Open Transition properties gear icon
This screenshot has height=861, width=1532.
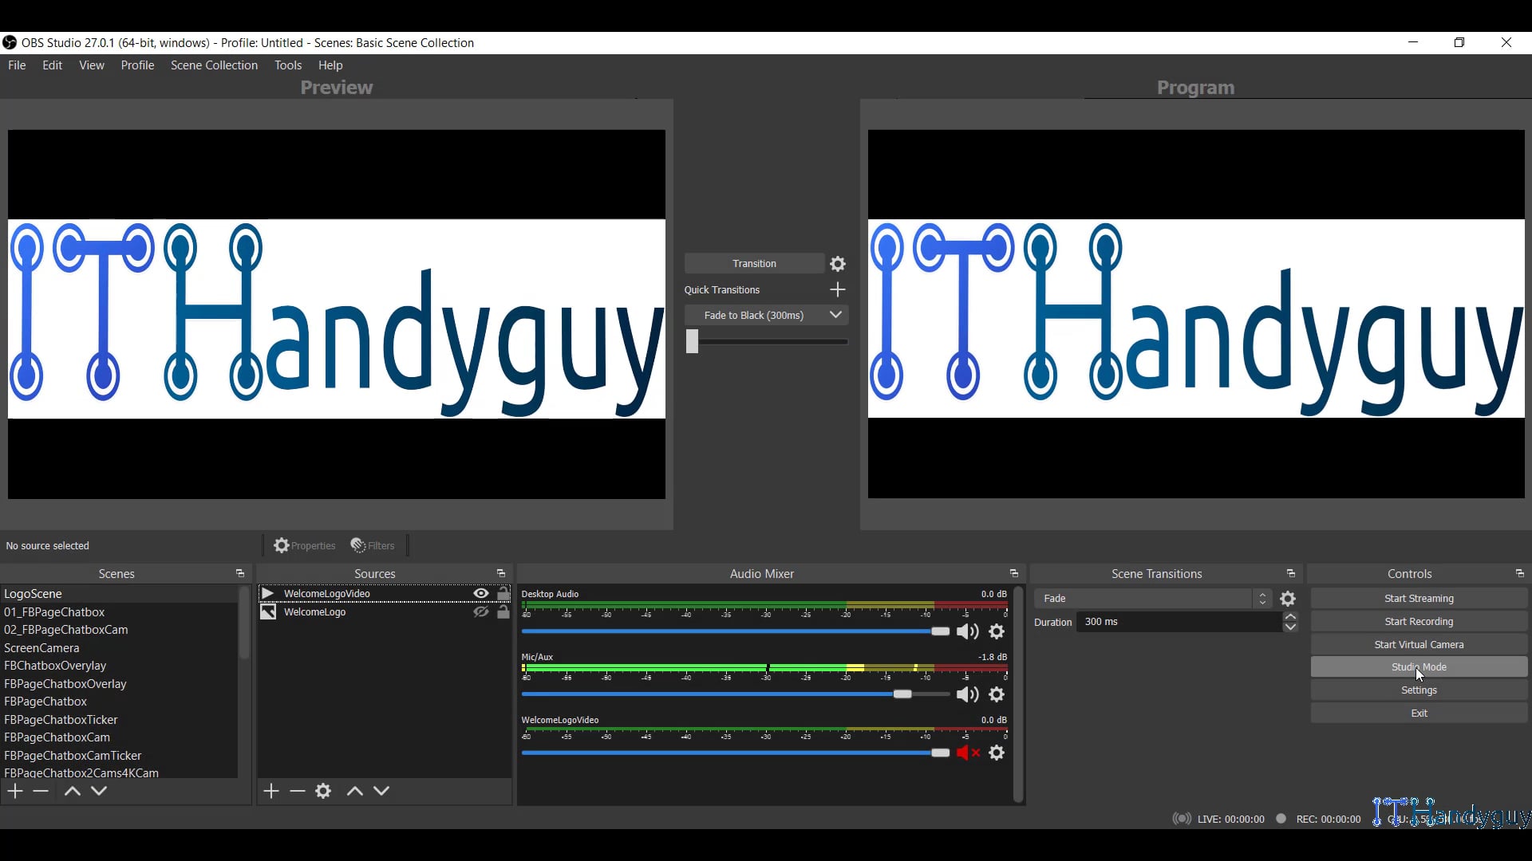[x=837, y=263]
